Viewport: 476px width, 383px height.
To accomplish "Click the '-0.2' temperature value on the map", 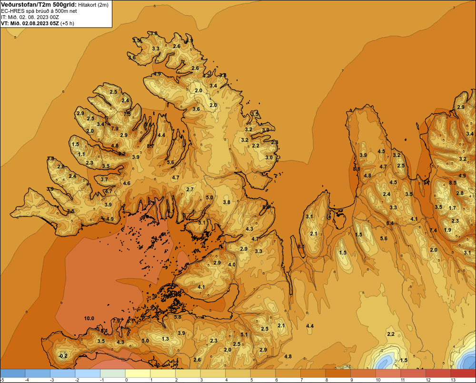I will click(x=62, y=356).
